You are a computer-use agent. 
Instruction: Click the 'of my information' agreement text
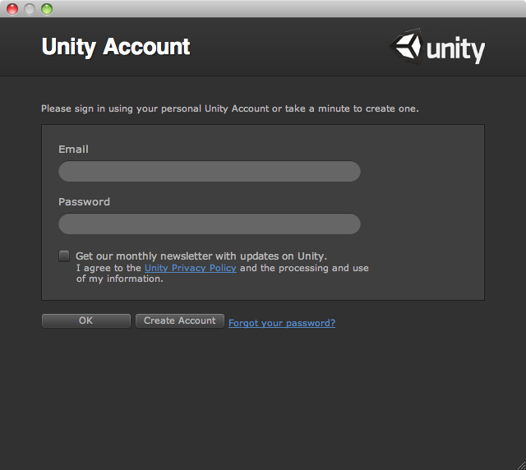(120, 279)
